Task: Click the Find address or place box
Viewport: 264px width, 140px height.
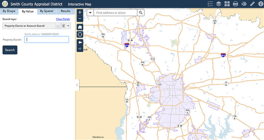Action: [x=115, y=13]
